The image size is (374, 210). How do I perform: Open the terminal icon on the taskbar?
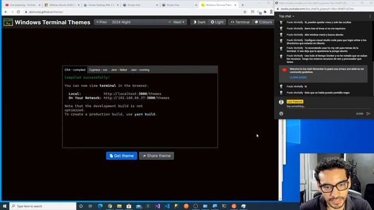224,206
